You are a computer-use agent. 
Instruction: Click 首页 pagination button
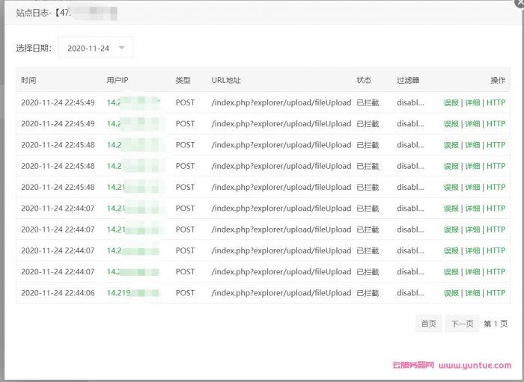pyautogui.click(x=428, y=324)
